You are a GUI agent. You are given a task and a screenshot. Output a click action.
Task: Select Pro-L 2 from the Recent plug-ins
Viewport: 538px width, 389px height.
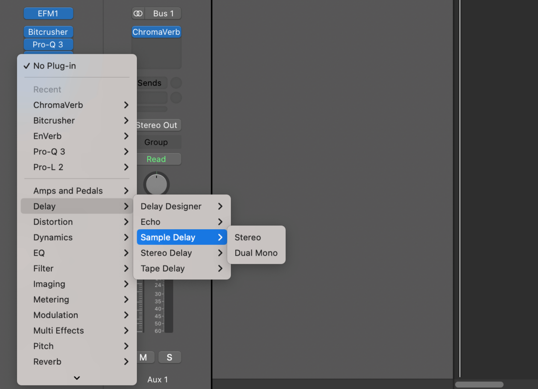tap(77, 167)
